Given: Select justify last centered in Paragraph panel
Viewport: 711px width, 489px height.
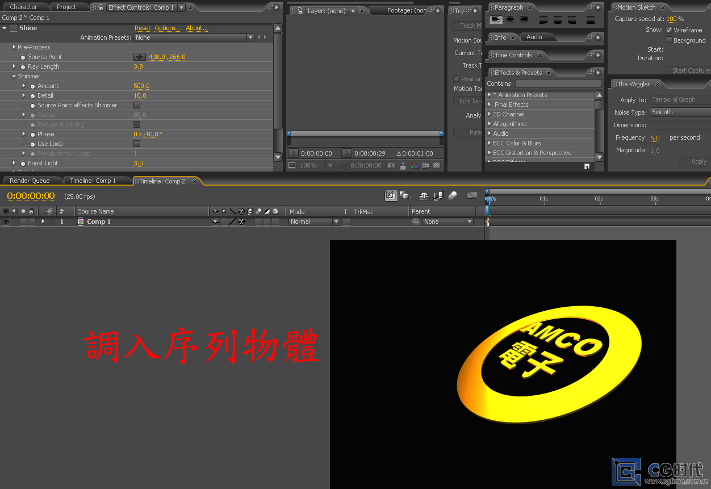Looking at the screenshot, I should click(558, 20).
